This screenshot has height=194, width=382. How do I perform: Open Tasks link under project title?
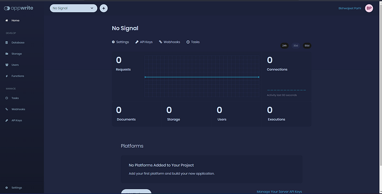(x=195, y=42)
